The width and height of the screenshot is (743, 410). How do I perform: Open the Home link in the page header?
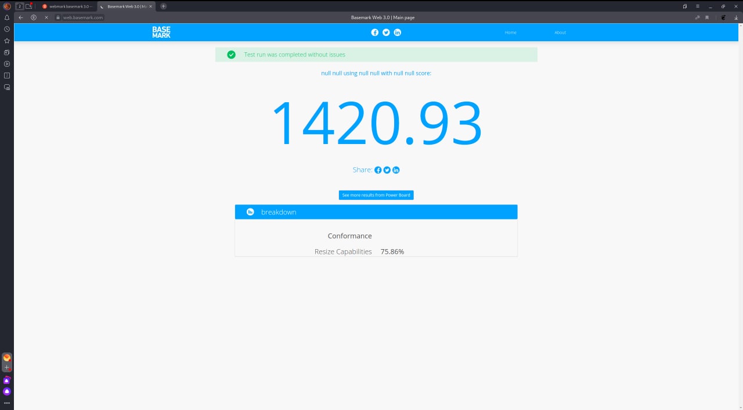coord(511,33)
